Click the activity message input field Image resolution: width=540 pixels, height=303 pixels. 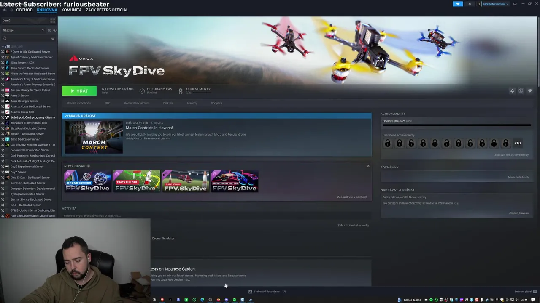[216, 216]
